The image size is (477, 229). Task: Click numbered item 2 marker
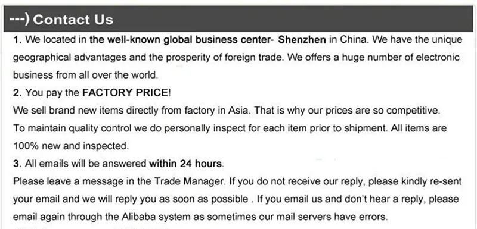[x=17, y=93]
